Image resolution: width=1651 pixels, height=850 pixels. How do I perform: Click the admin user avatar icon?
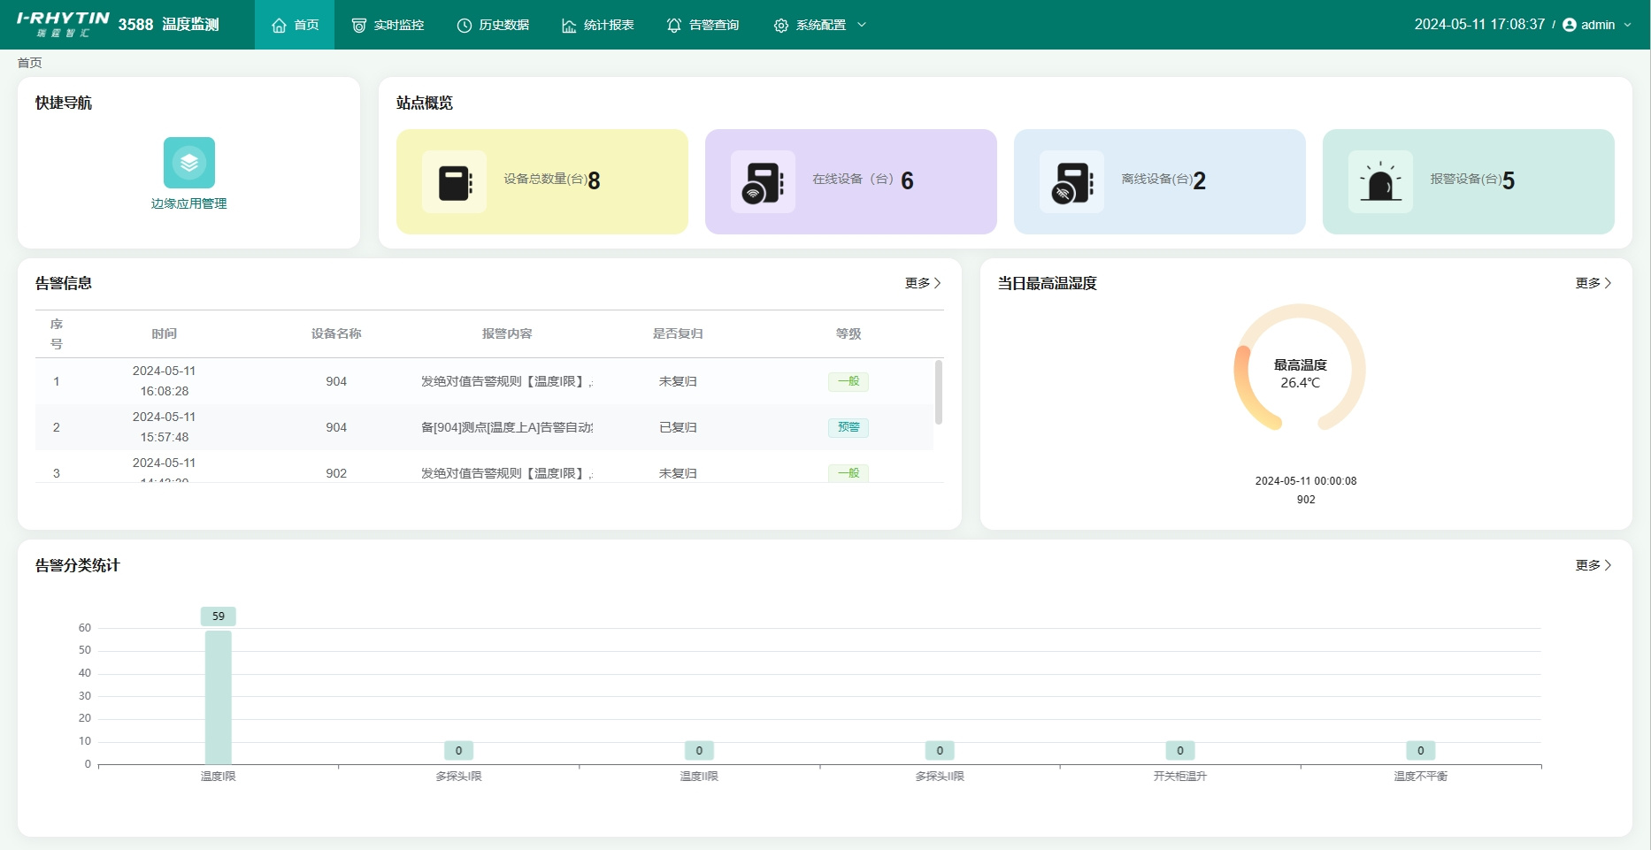1570,25
